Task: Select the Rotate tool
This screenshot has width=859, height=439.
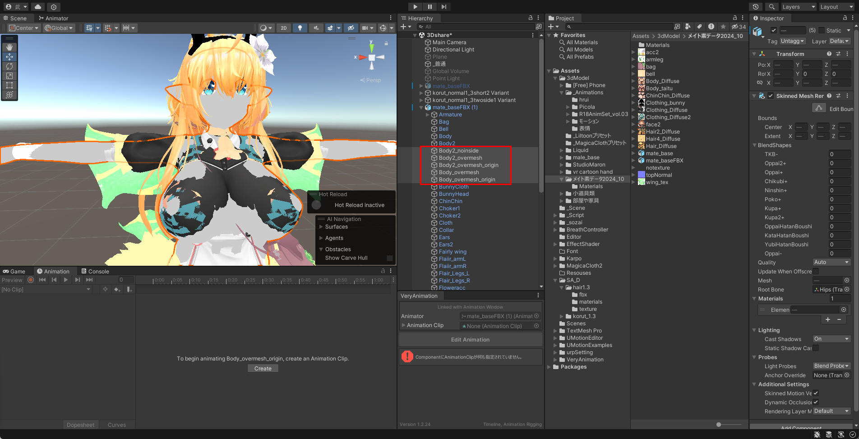Action: pos(9,66)
